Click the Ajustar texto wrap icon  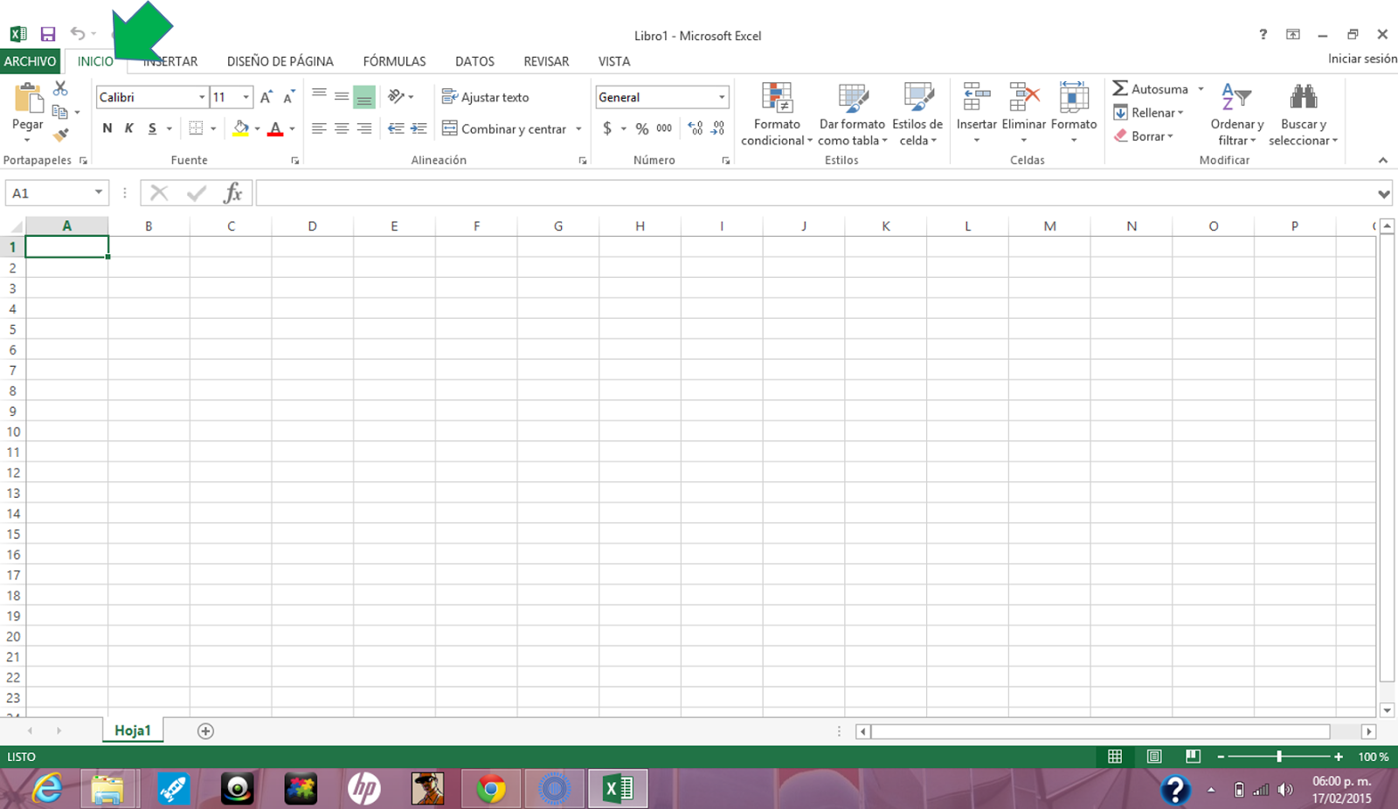click(x=486, y=97)
